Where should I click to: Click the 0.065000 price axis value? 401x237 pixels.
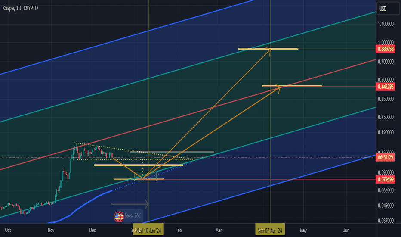click(x=386, y=190)
